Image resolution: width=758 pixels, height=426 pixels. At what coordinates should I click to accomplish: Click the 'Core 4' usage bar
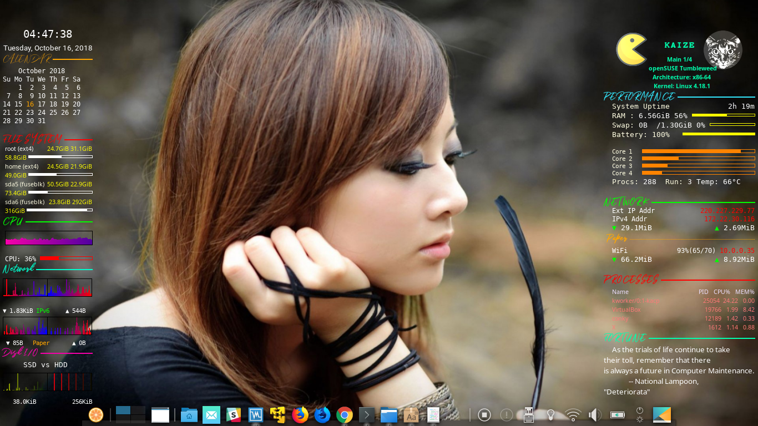pos(699,173)
